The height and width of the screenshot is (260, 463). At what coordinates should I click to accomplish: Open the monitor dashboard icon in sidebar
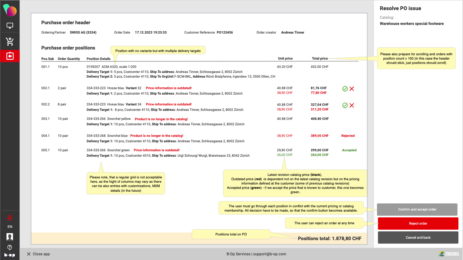click(10, 26)
